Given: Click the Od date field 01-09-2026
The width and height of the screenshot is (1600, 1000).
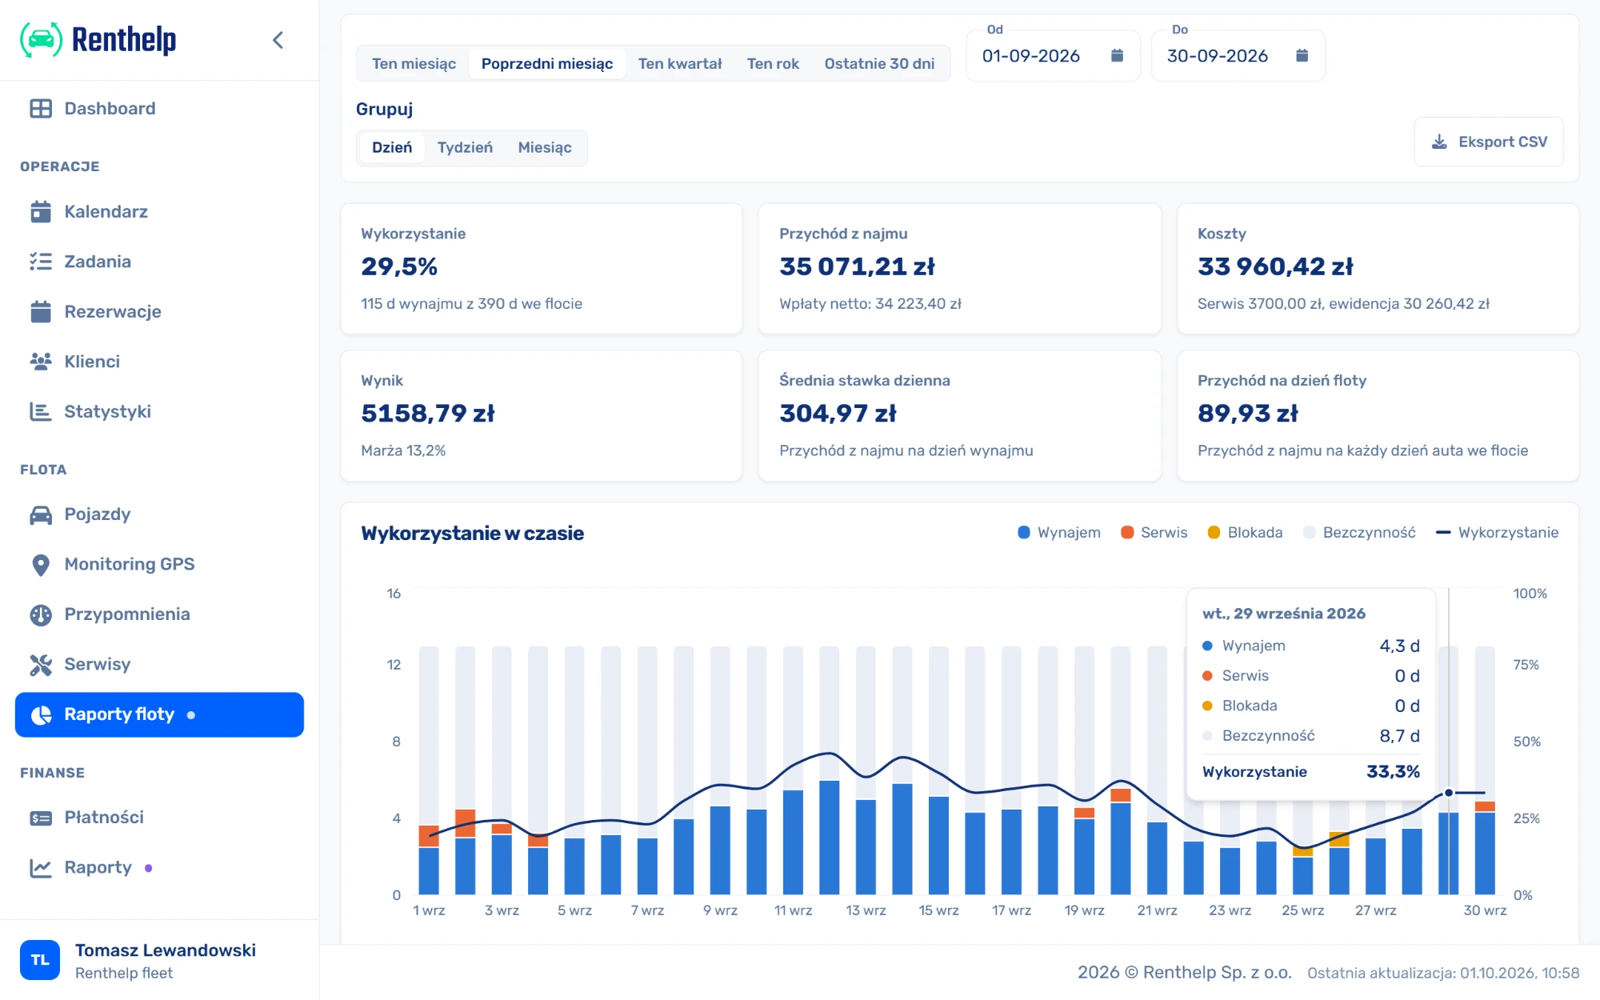Looking at the screenshot, I should click(1053, 55).
